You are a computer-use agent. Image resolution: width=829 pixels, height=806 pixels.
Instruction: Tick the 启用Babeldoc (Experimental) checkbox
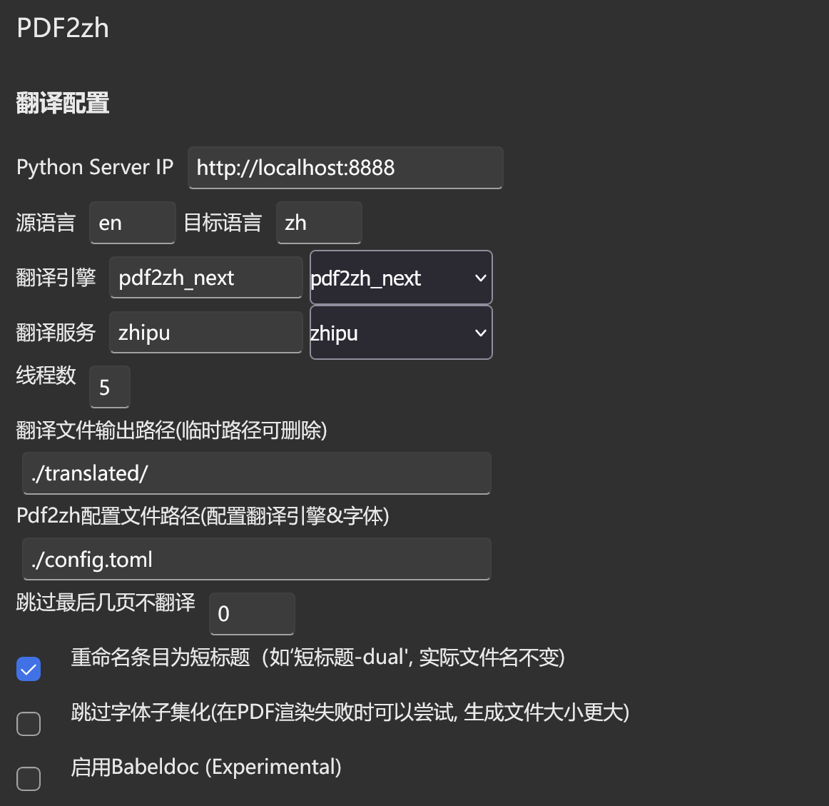(x=29, y=778)
